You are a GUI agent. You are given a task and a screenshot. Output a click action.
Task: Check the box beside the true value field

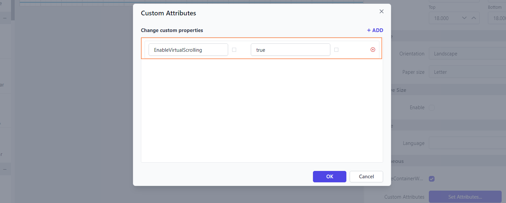336,49
